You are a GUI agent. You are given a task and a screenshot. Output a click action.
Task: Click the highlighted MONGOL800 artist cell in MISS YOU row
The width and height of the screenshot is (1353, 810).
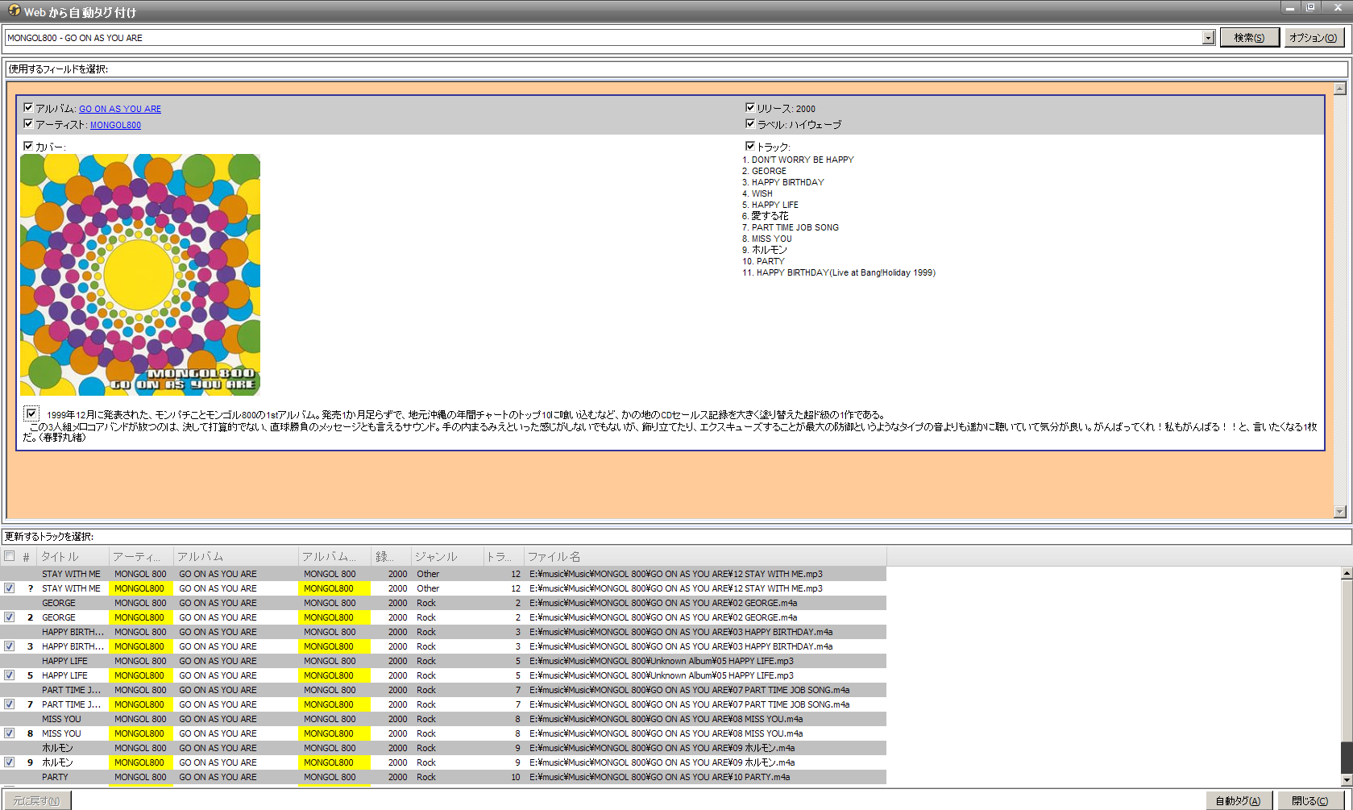tap(140, 733)
